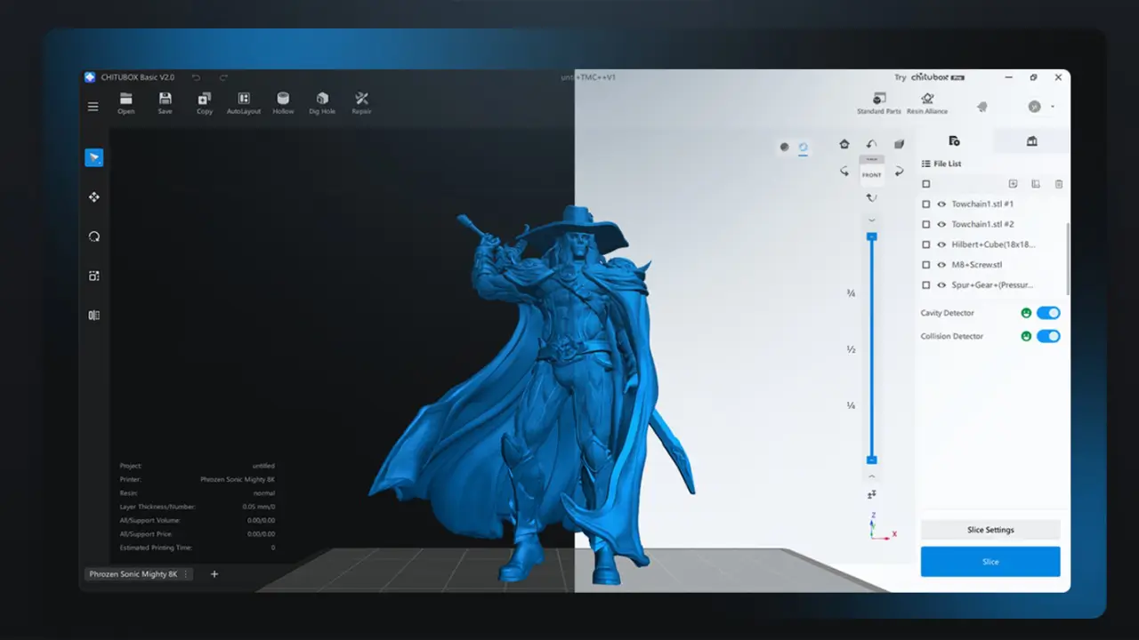Viewport: 1139px width, 640px height.
Task: Step the layer slider up with bottom chevron
Action: [872, 476]
